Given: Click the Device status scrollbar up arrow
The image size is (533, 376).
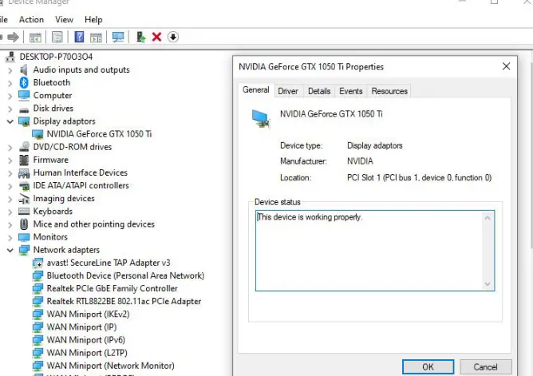Looking at the screenshot, I should pyautogui.click(x=488, y=218).
